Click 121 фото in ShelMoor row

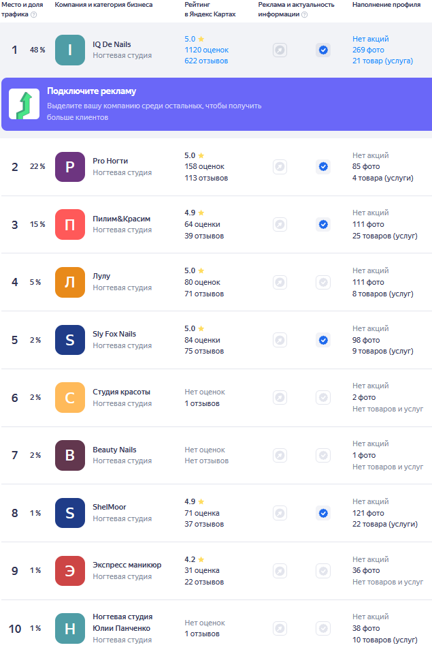(x=368, y=513)
